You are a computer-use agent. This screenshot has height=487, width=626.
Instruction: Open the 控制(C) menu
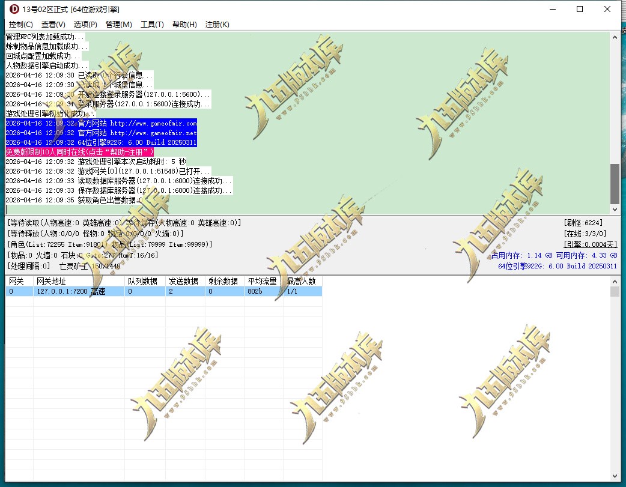pos(21,25)
